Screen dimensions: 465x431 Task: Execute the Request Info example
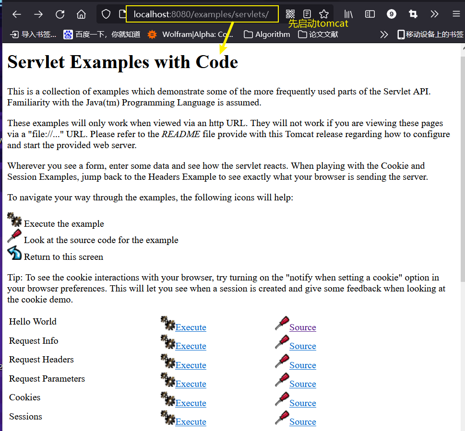[x=191, y=346]
